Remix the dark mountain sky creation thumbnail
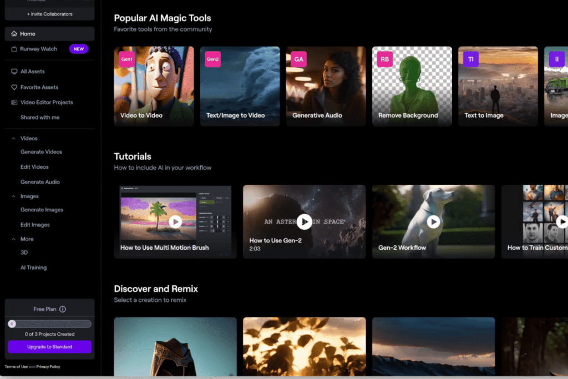 [433, 347]
